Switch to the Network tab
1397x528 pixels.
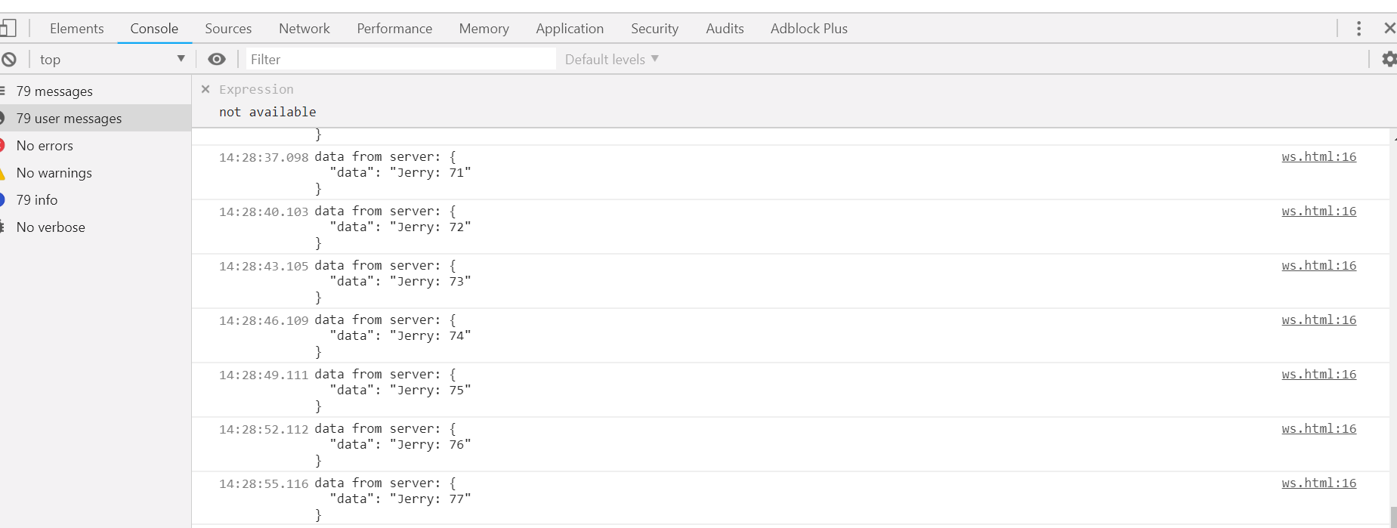click(x=304, y=29)
